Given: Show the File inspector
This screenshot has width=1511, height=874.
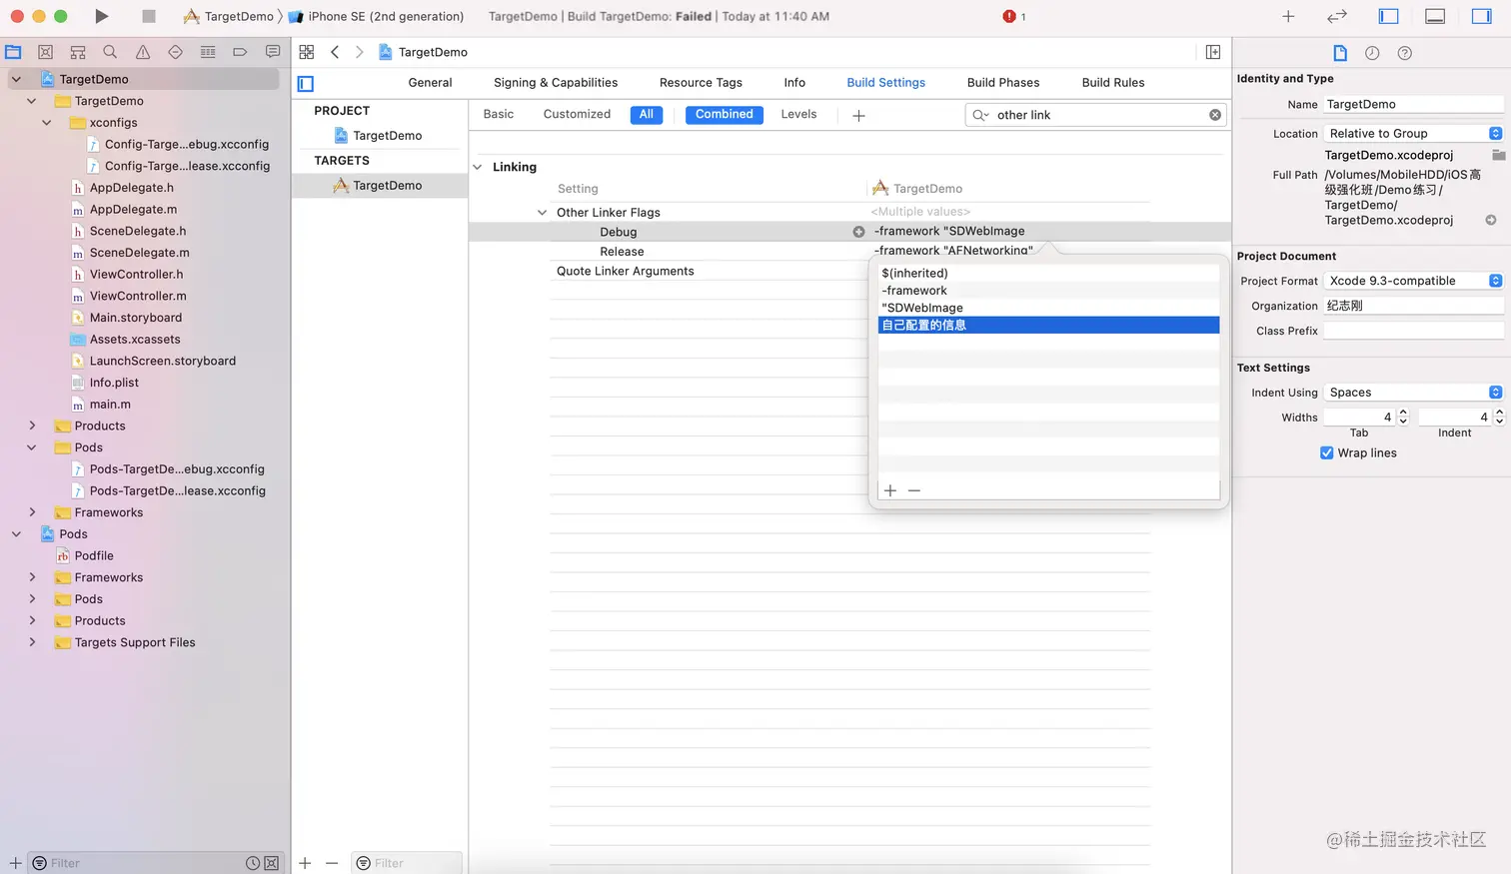Looking at the screenshot, I should pos(1340,53).
